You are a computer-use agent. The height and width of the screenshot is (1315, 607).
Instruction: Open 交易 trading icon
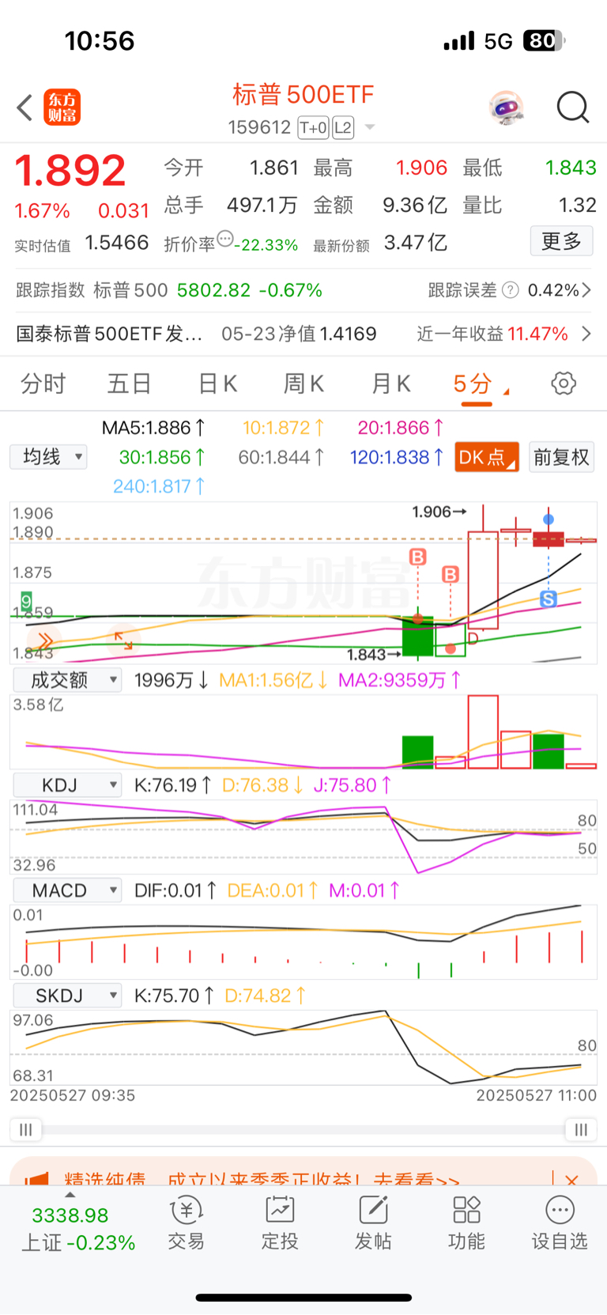coord(186,1223)
